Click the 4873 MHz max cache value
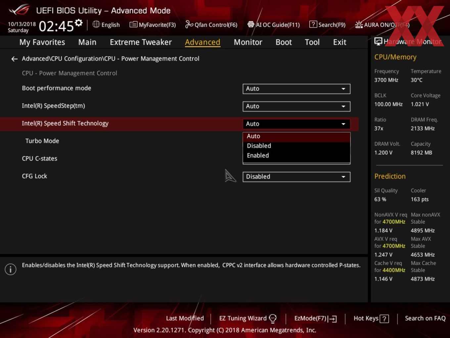This screenshot has height=338, width=450. point(423,279)
